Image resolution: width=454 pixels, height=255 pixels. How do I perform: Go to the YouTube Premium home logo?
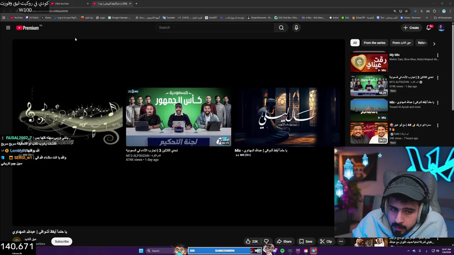(x=28, y=28)
